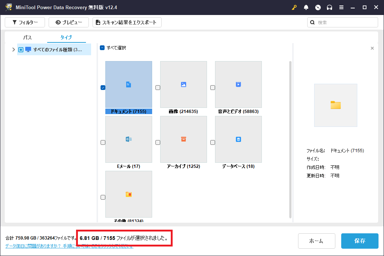Click the bootable media disc icon

[x=318, y=7]
